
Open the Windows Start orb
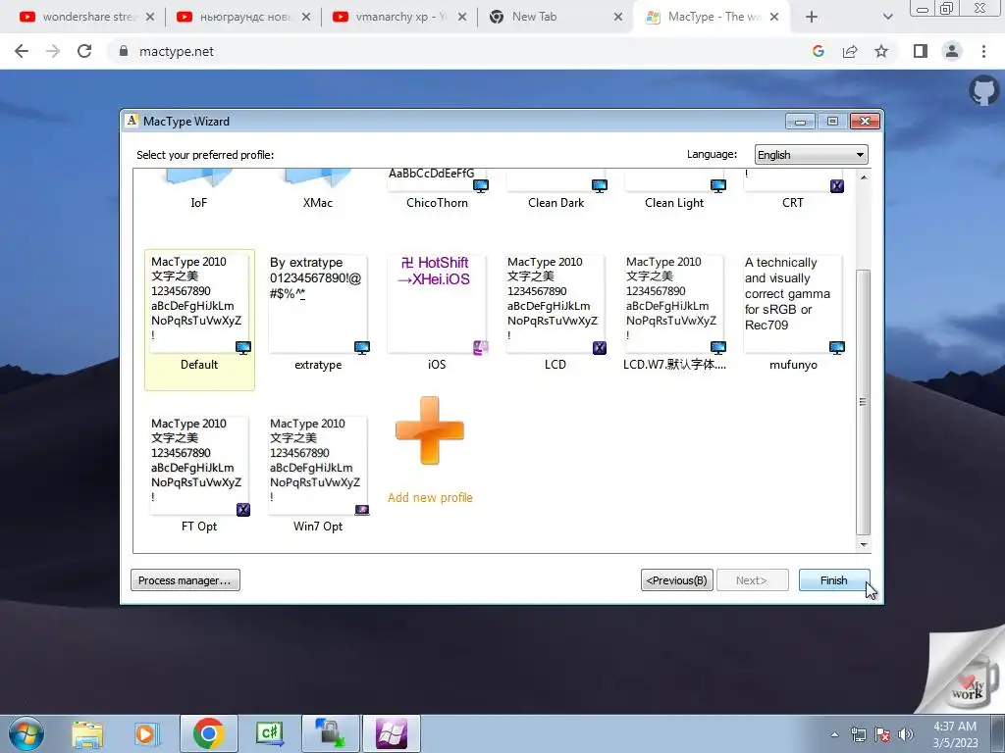click(x=26, y=733)
